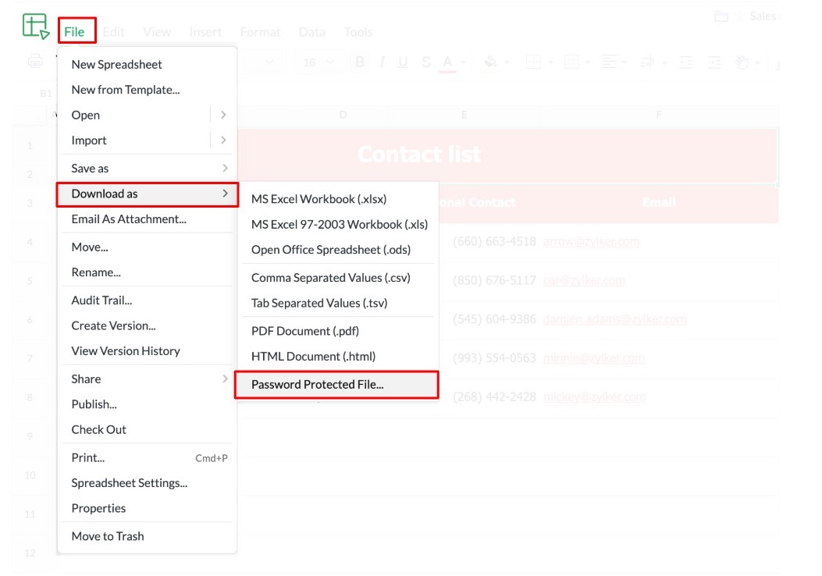Select Download as menu item
Image resolution: width=822 pixels, height=576 pixels.
[x=148, y=194]
